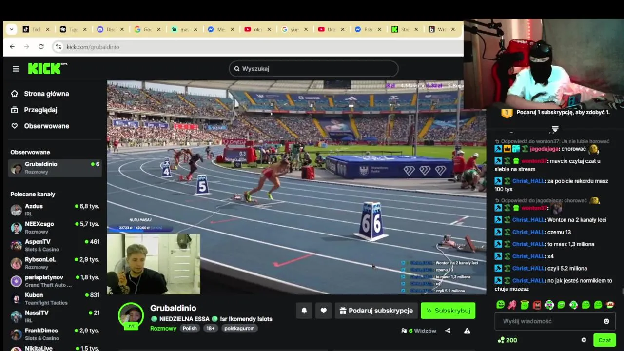
Task: Open emoji picker in message box
Action: pyautogui.click(x=606, y=321)
